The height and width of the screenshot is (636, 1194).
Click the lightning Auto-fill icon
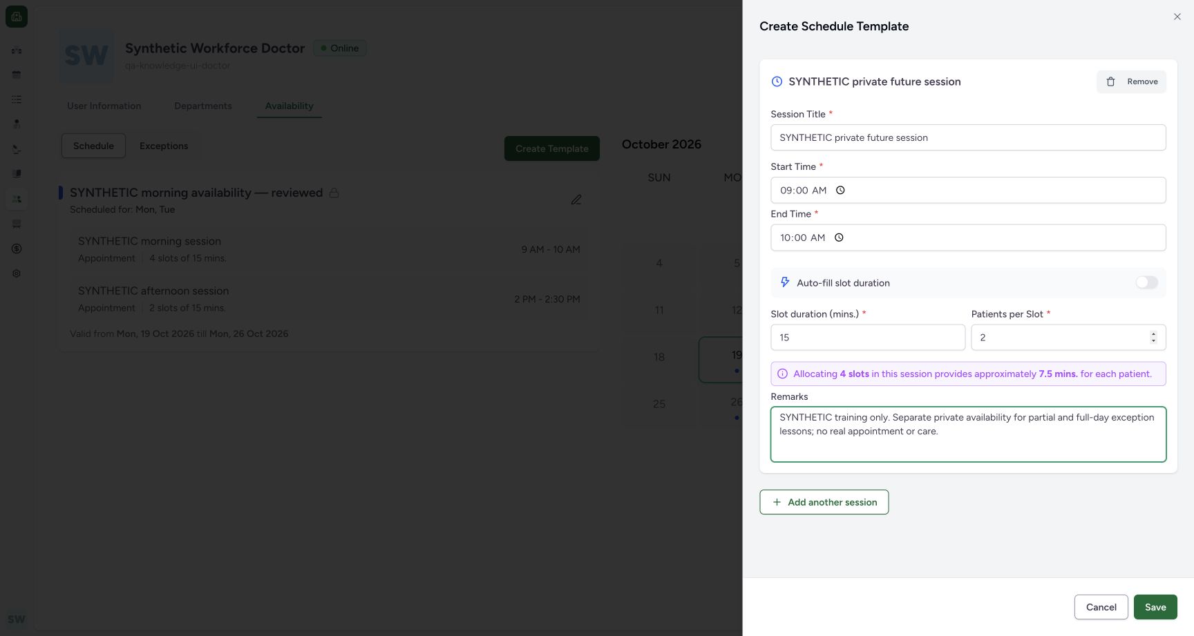(x=785, y=282)
